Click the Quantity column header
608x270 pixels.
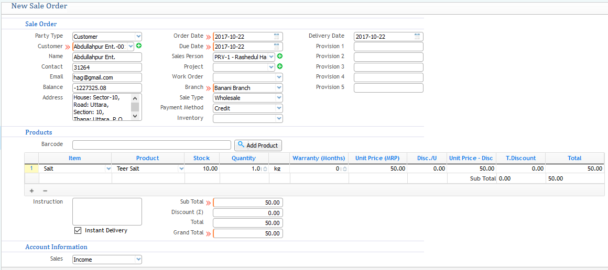[x=244, y=158]
